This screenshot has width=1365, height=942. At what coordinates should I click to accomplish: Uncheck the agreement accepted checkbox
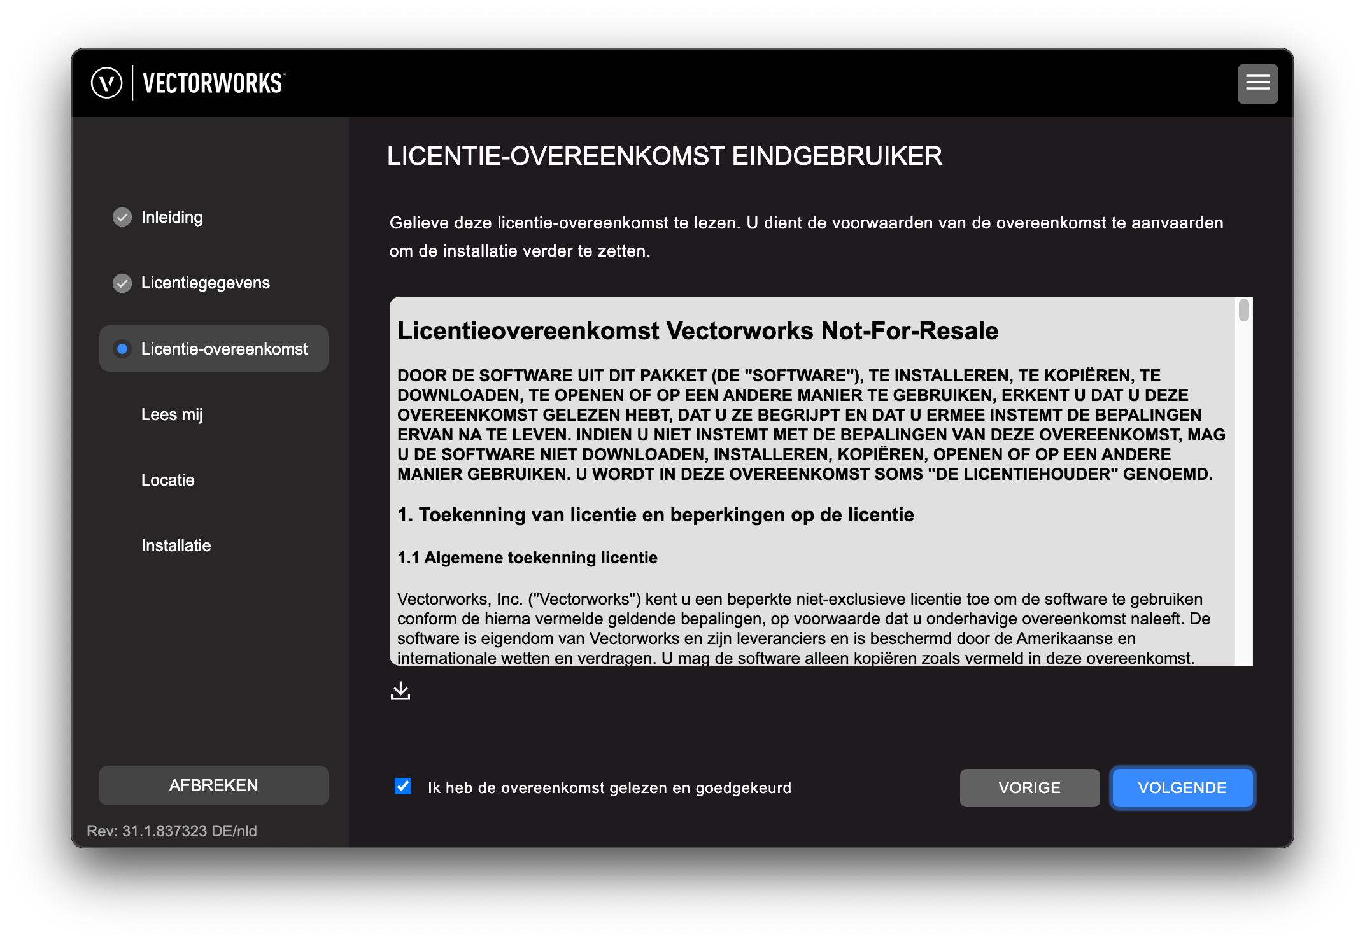coord(403,787)
